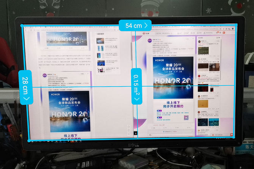The height and width of the screenshot is (169, 254).
Task: Click the purple Honor avatar in Weibo post
Action: pyautogui.click(x=150, y=41)
